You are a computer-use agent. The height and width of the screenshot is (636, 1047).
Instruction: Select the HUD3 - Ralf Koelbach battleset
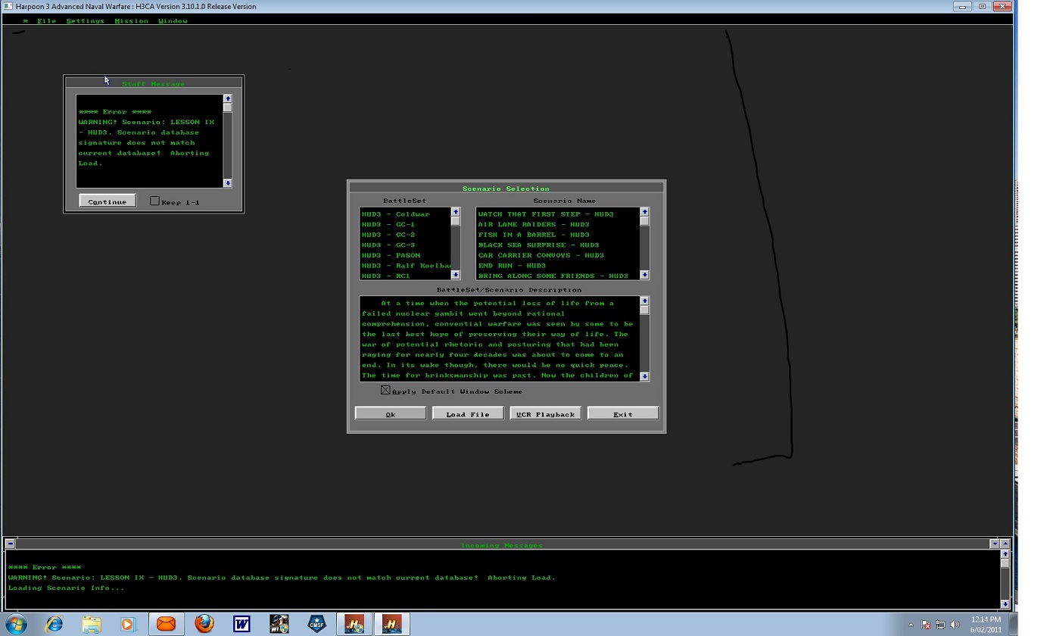click(x=406, y=266)
